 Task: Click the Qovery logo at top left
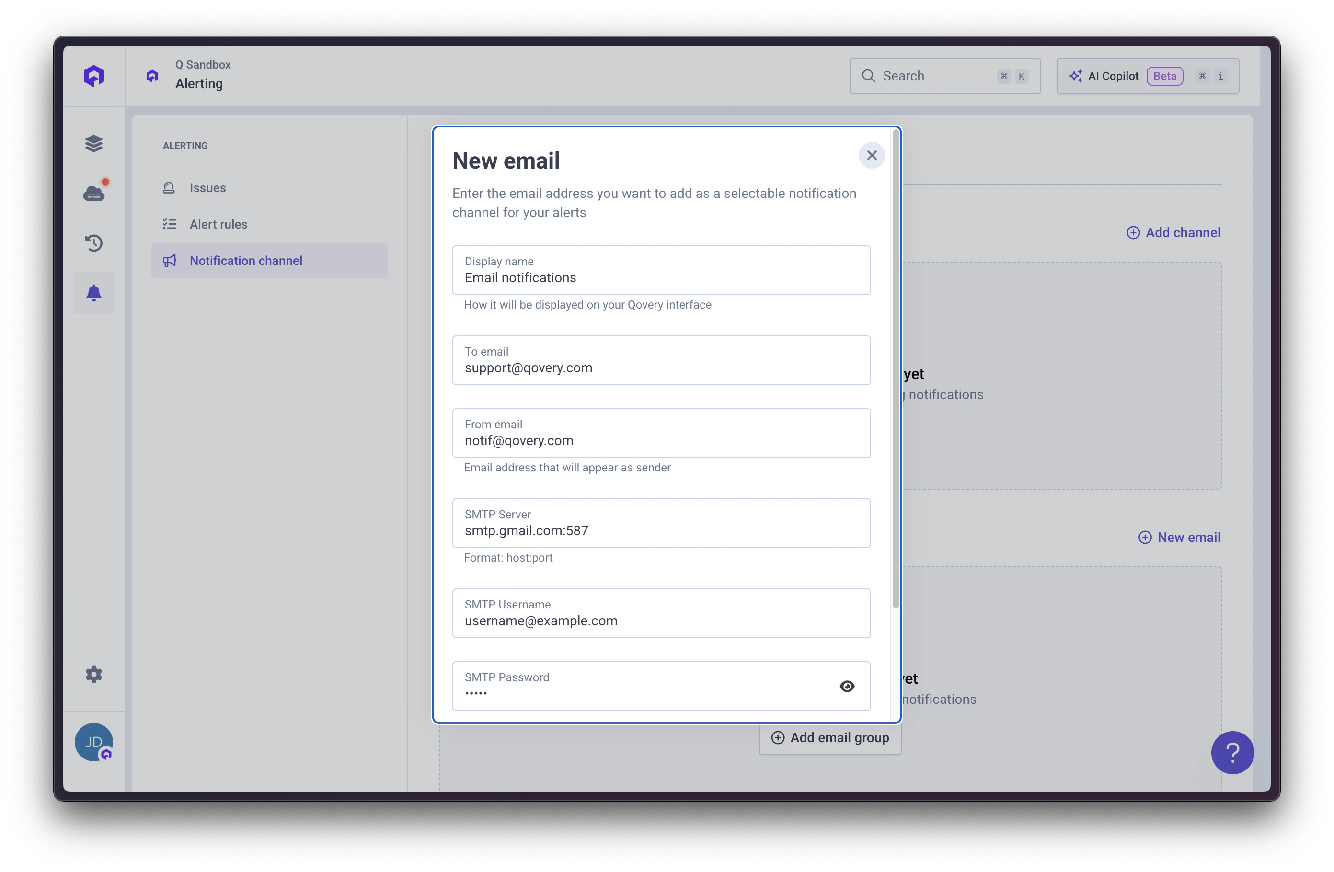click(93, 75)
